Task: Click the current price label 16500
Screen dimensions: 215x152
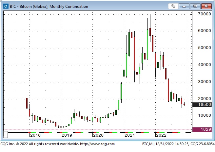Action: coord(202,105)
